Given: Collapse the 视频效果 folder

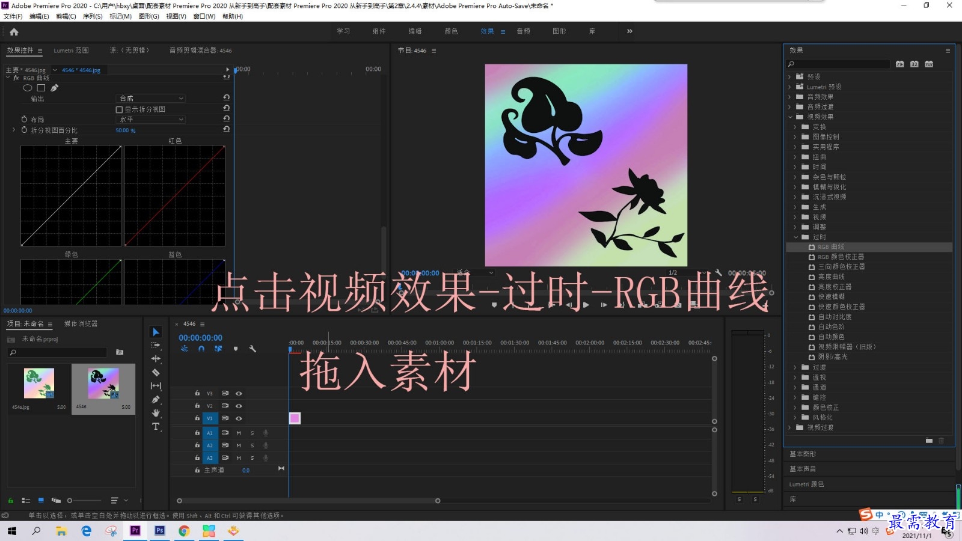Looking at the screenshot, I should (790, 117).
